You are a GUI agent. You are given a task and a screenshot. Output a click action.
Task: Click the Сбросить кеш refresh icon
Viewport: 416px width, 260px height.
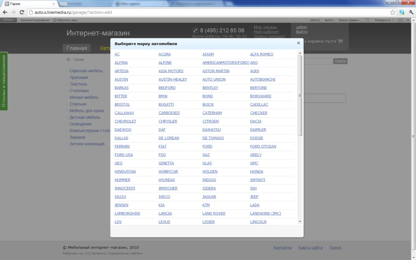pyautogui.click(x=55, y=20)
